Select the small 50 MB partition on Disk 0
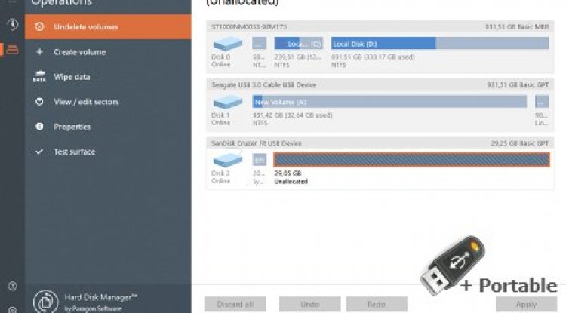The height and width of the screenshot is (313, 566). tap(259, 43)
